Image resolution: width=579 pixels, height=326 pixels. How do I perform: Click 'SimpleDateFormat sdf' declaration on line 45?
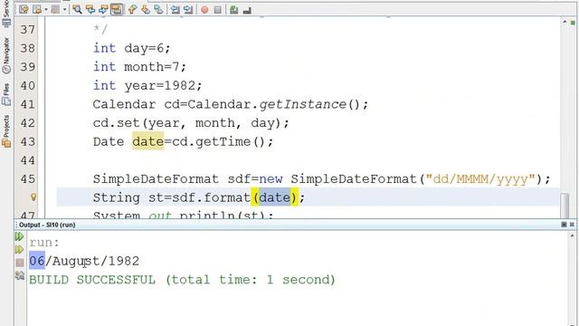point(176,179)
